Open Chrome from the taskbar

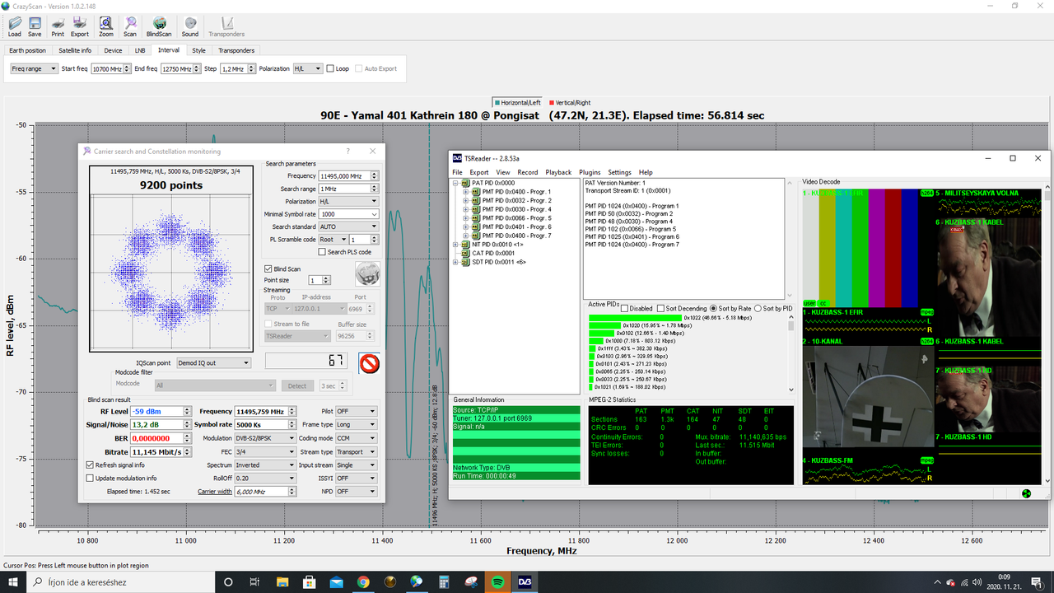[x=363, y=581]
